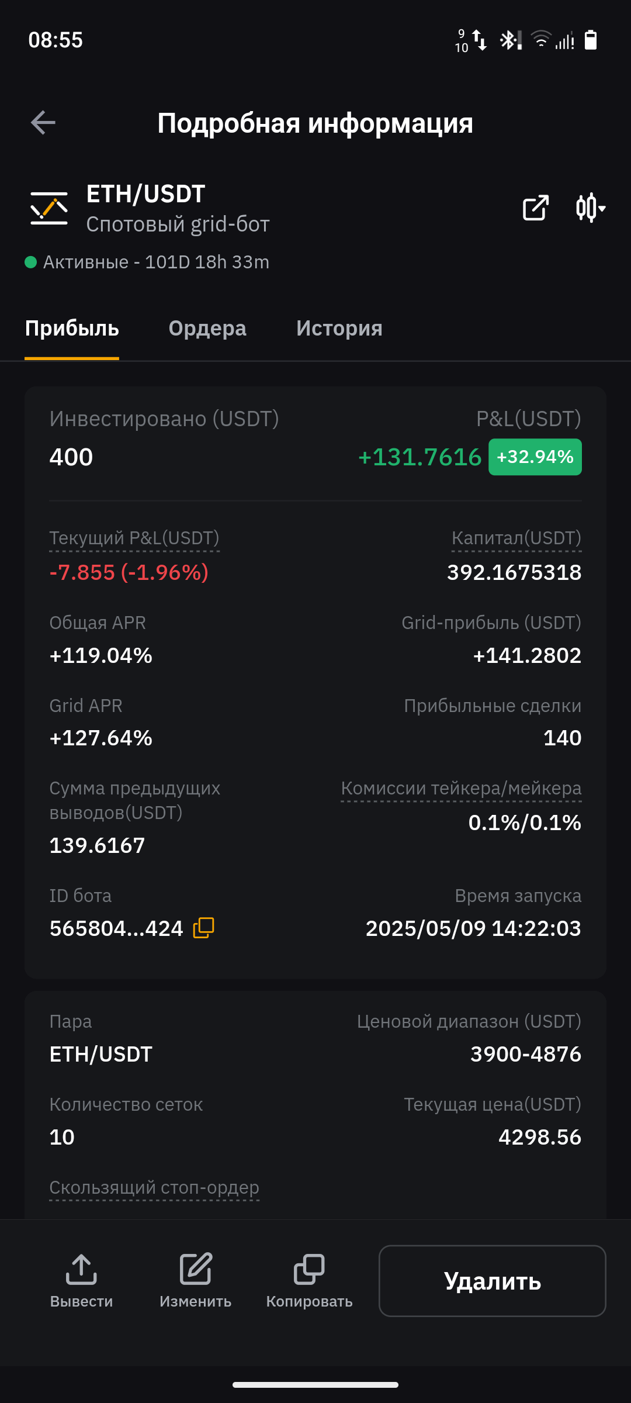Tap the Текущий P&L(USDT) info label
This screenshot has width=631, height=1403.
point(134,538)
